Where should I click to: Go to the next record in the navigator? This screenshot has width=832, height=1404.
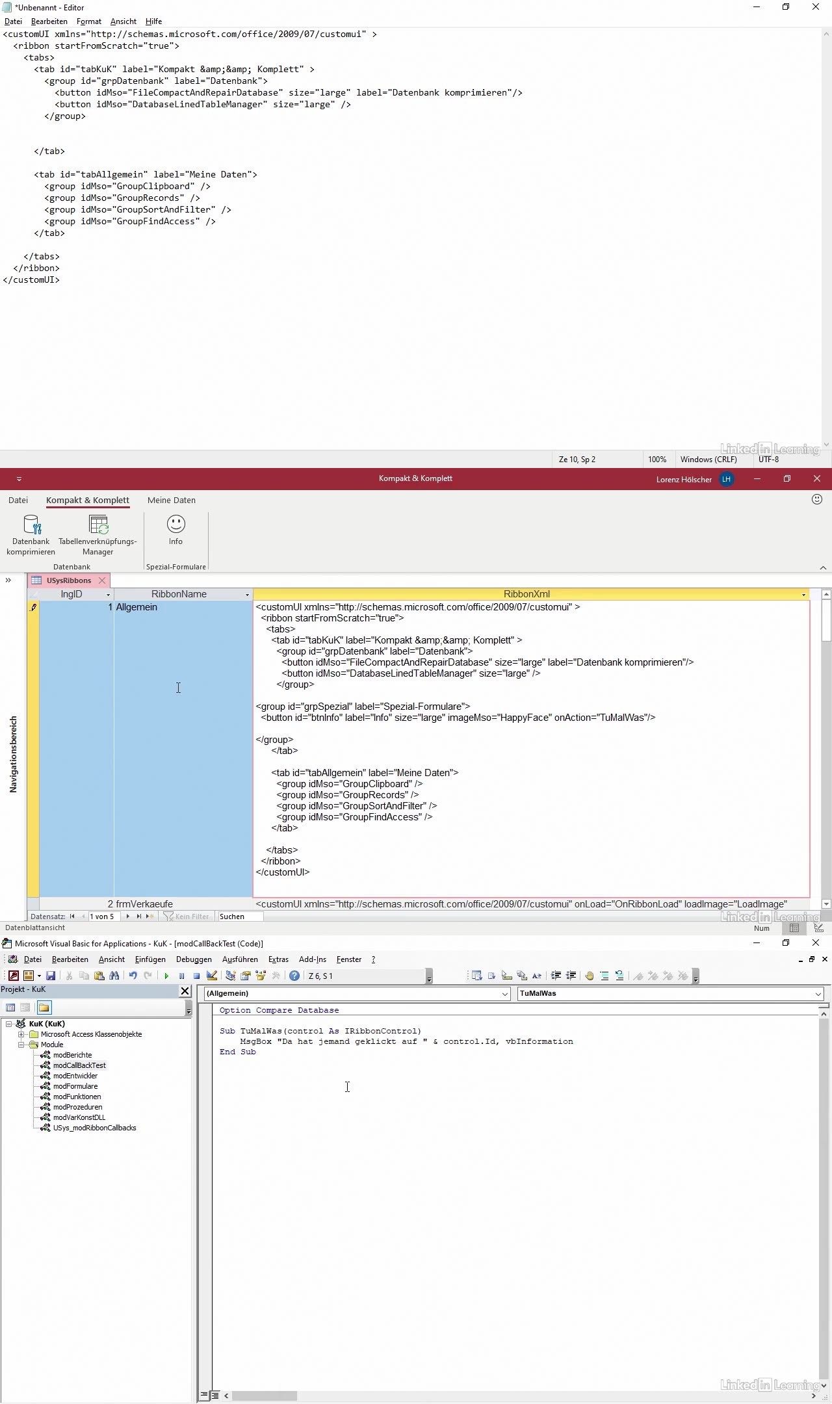pos(128,916)
